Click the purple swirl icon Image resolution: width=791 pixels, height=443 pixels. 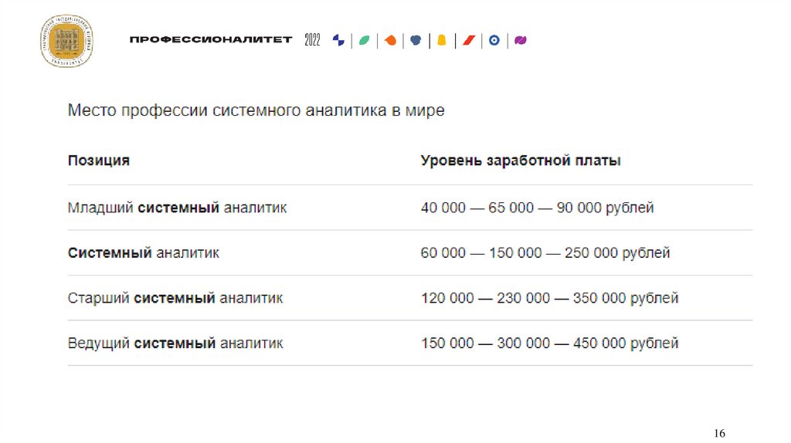click(x=521, y=40)
